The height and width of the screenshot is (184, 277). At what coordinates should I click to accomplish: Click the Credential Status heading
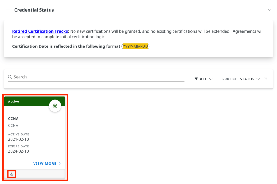point(34,10)
